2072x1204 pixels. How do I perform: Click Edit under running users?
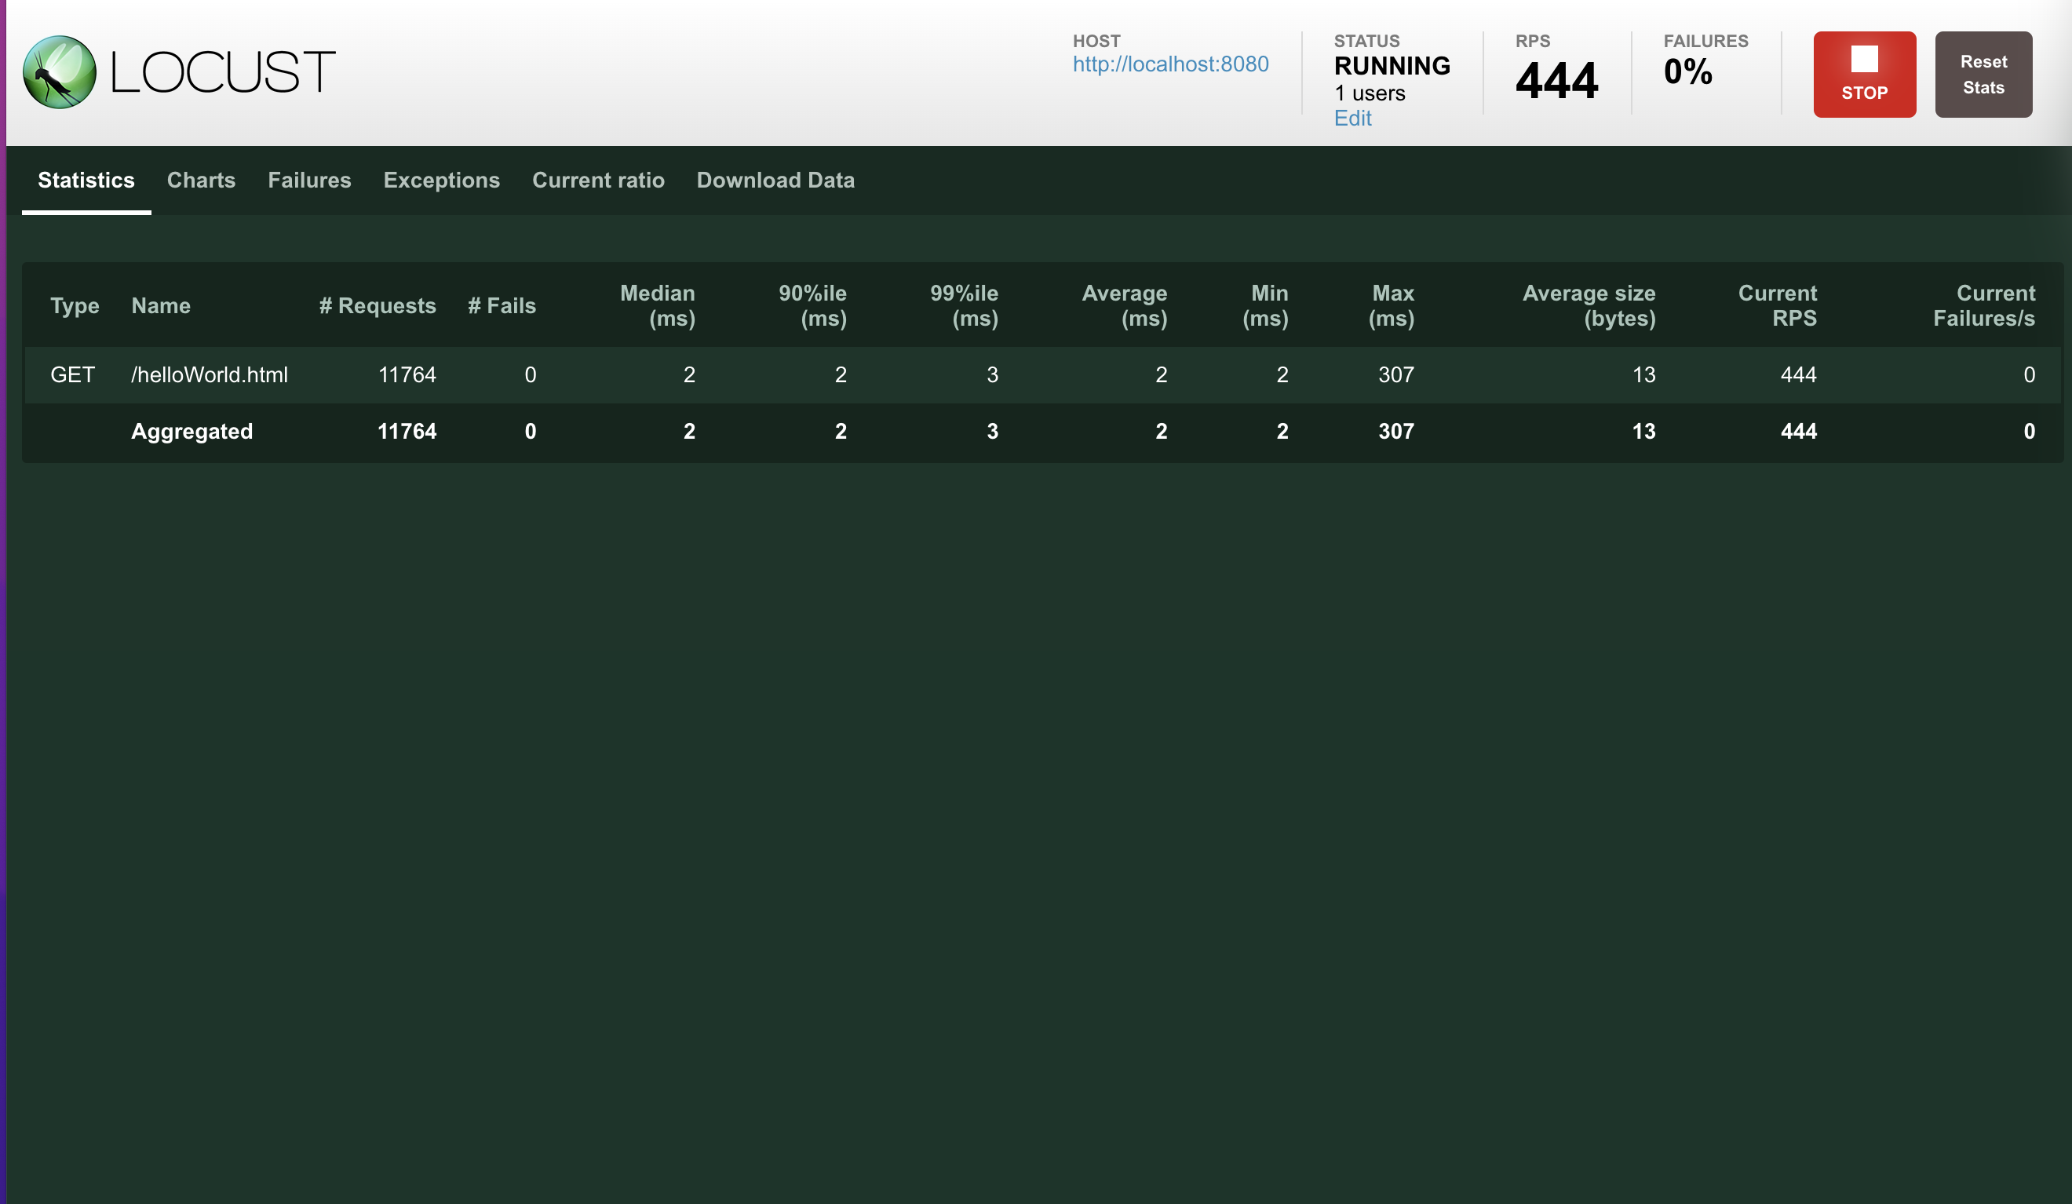pos(1352,119)
